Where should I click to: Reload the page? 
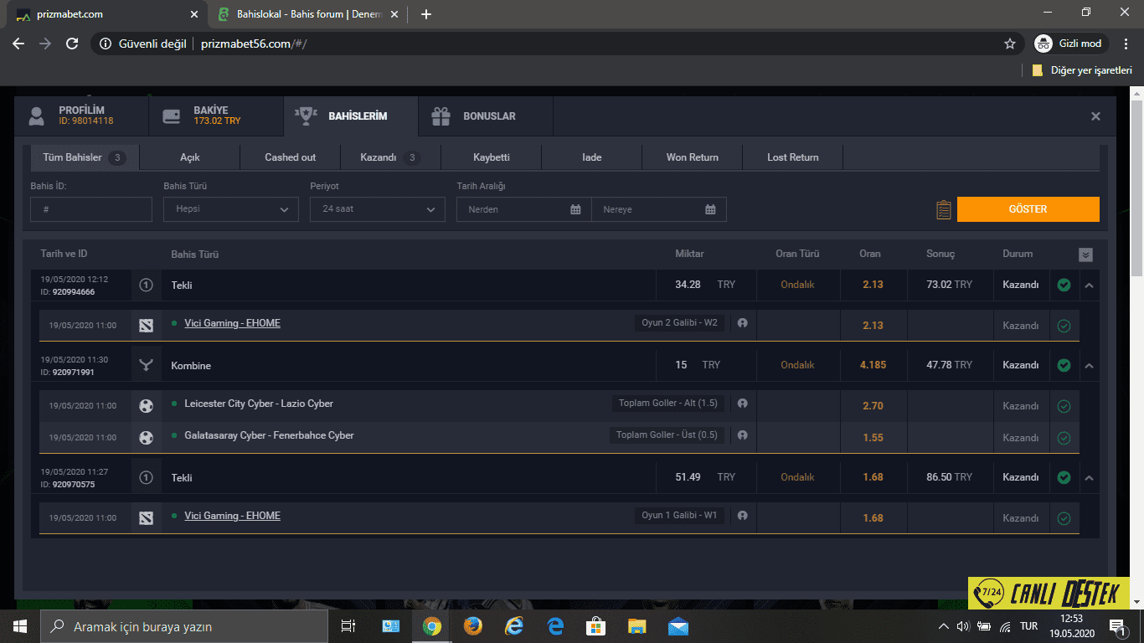pyautogui.click(x=72, y=44)
